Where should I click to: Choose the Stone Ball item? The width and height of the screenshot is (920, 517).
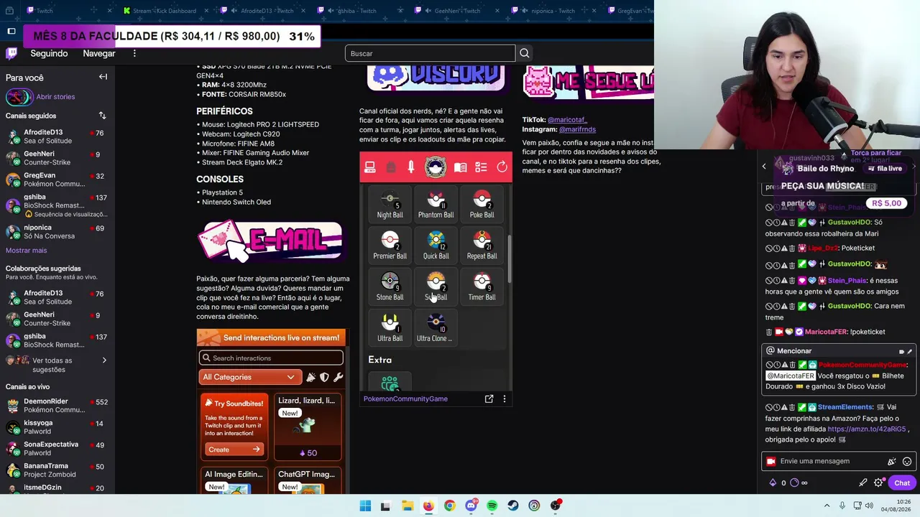pyautogui.click(x=390, y=287)
